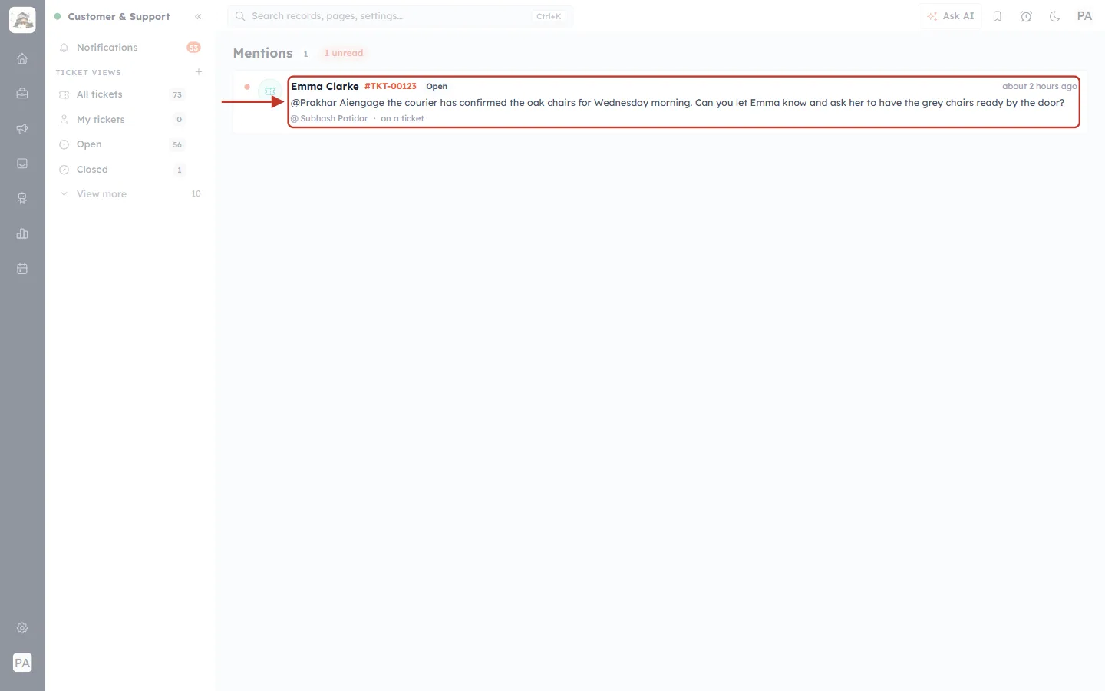
Task: Open the megaphone campaigns icon
Action: [22, 128]
